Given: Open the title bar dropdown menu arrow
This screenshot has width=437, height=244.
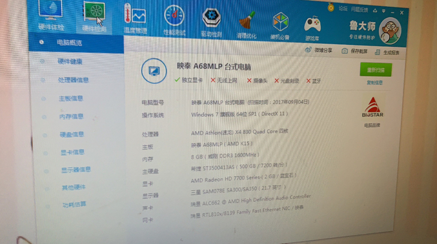Looking at the screenshot, I should click(384, 11).
